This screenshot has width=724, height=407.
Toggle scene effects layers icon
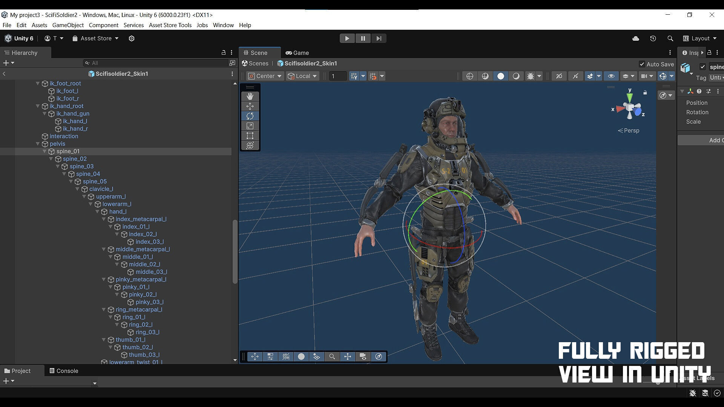[590, 76]
